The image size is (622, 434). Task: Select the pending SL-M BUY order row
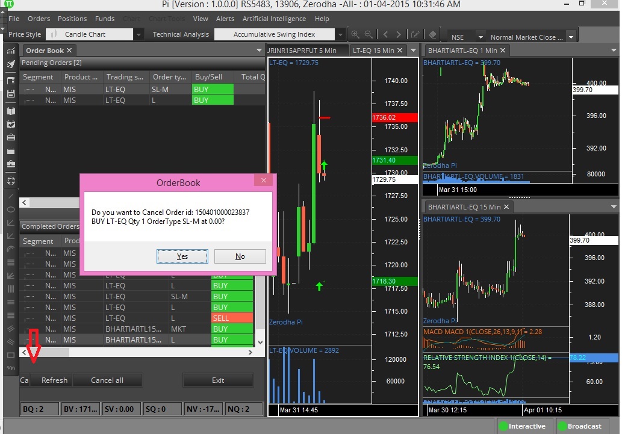point(142,89)
